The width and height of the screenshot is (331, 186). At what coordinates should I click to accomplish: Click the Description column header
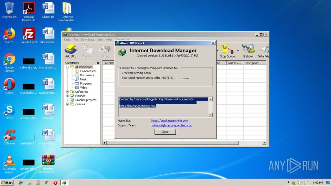[x=255, y=63]
